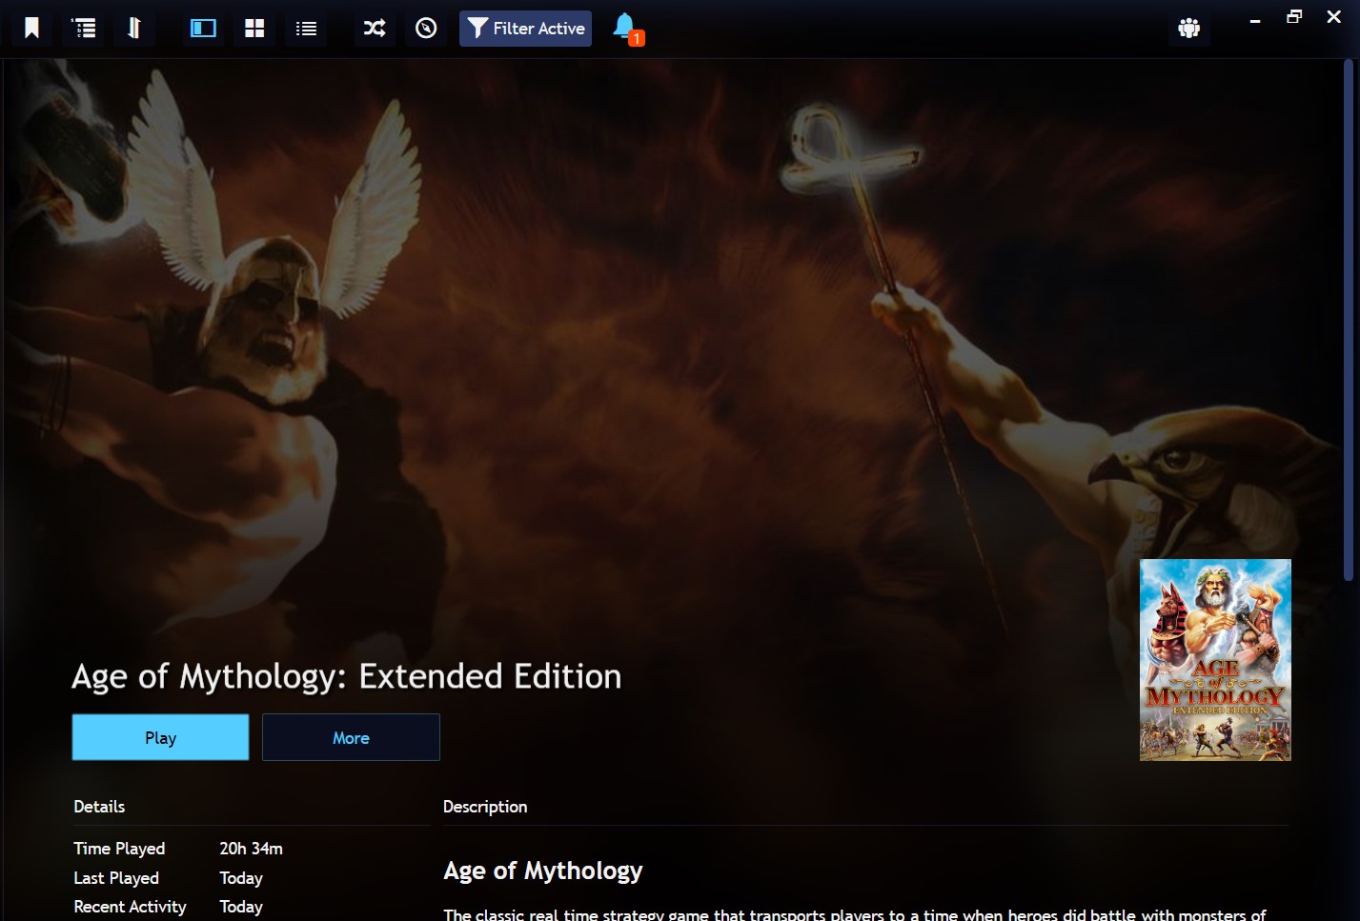Image resolution: width=1360 pixels, height=921 pixels.
Task: Open the grouping list icon
Action: click(x=84, y=29)
